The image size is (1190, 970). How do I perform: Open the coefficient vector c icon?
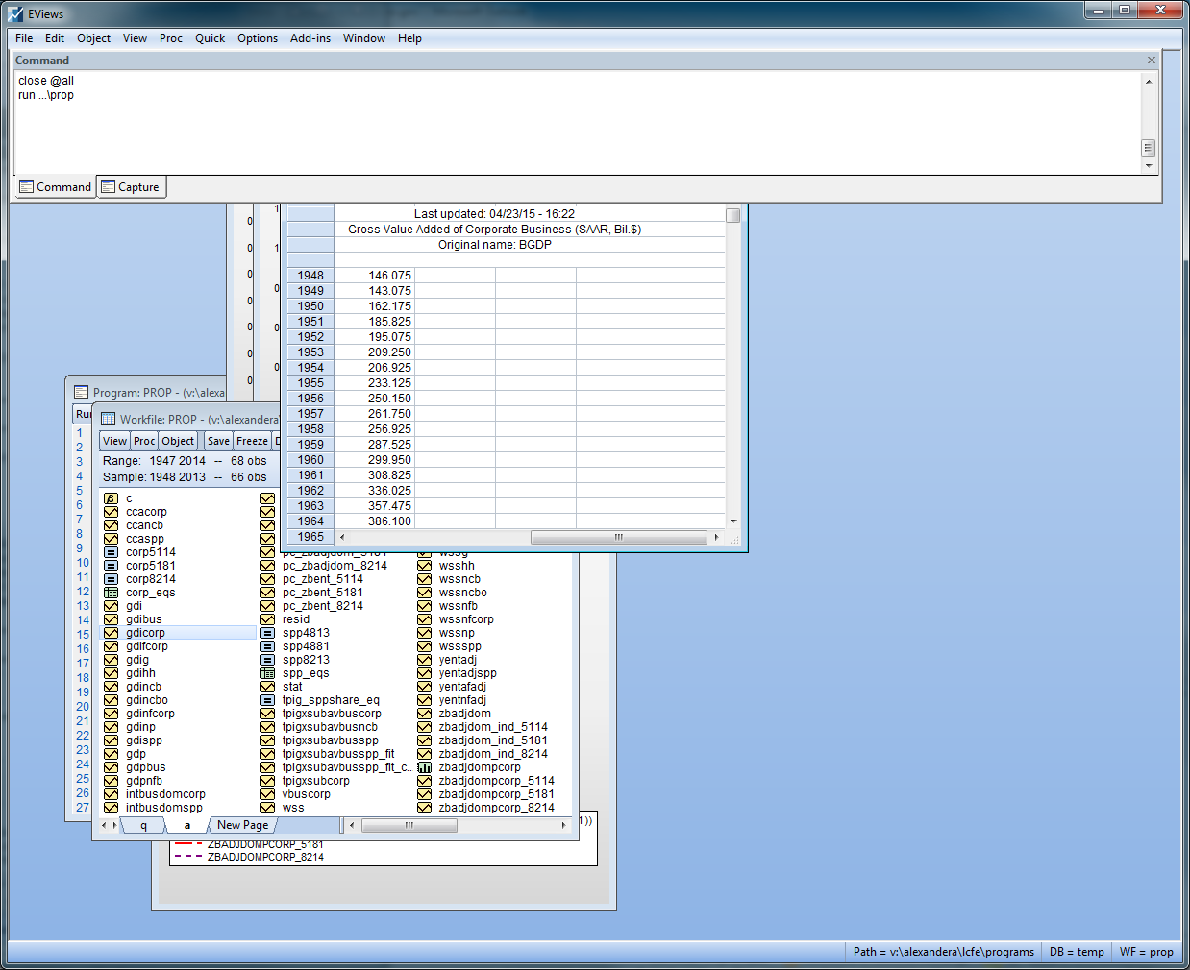111,498
